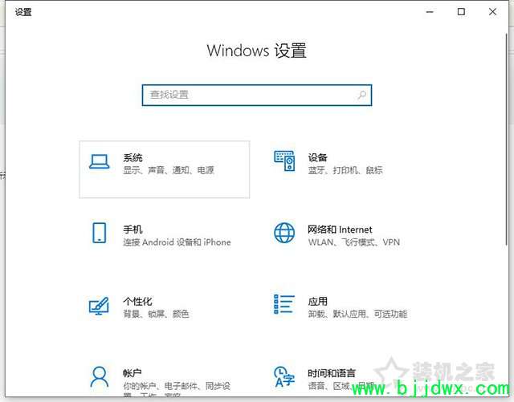Open the Apps list icon
Image resolution: width=514 pixels, height=402 pixels.
tap(284, 304)
